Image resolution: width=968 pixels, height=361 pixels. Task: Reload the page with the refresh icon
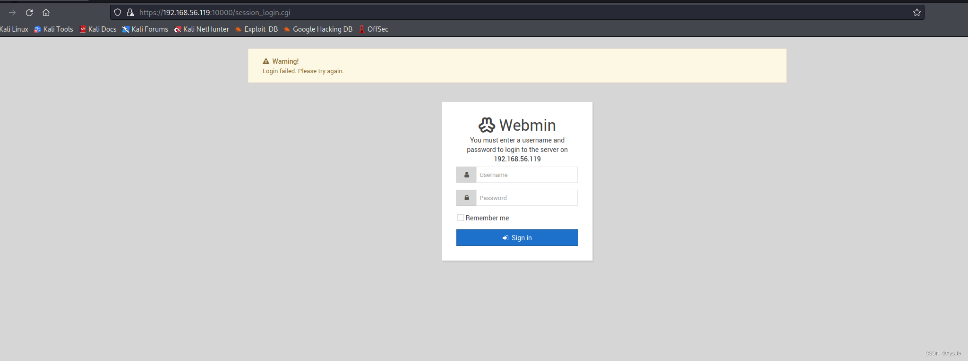tap(29, 13)
